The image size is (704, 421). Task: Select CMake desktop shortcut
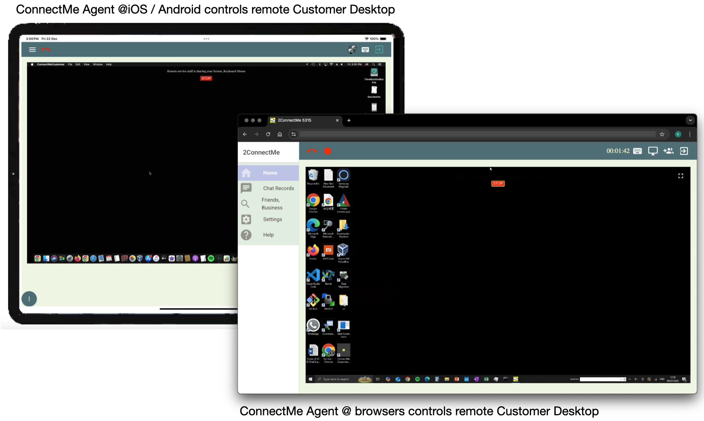coord(343,203)
